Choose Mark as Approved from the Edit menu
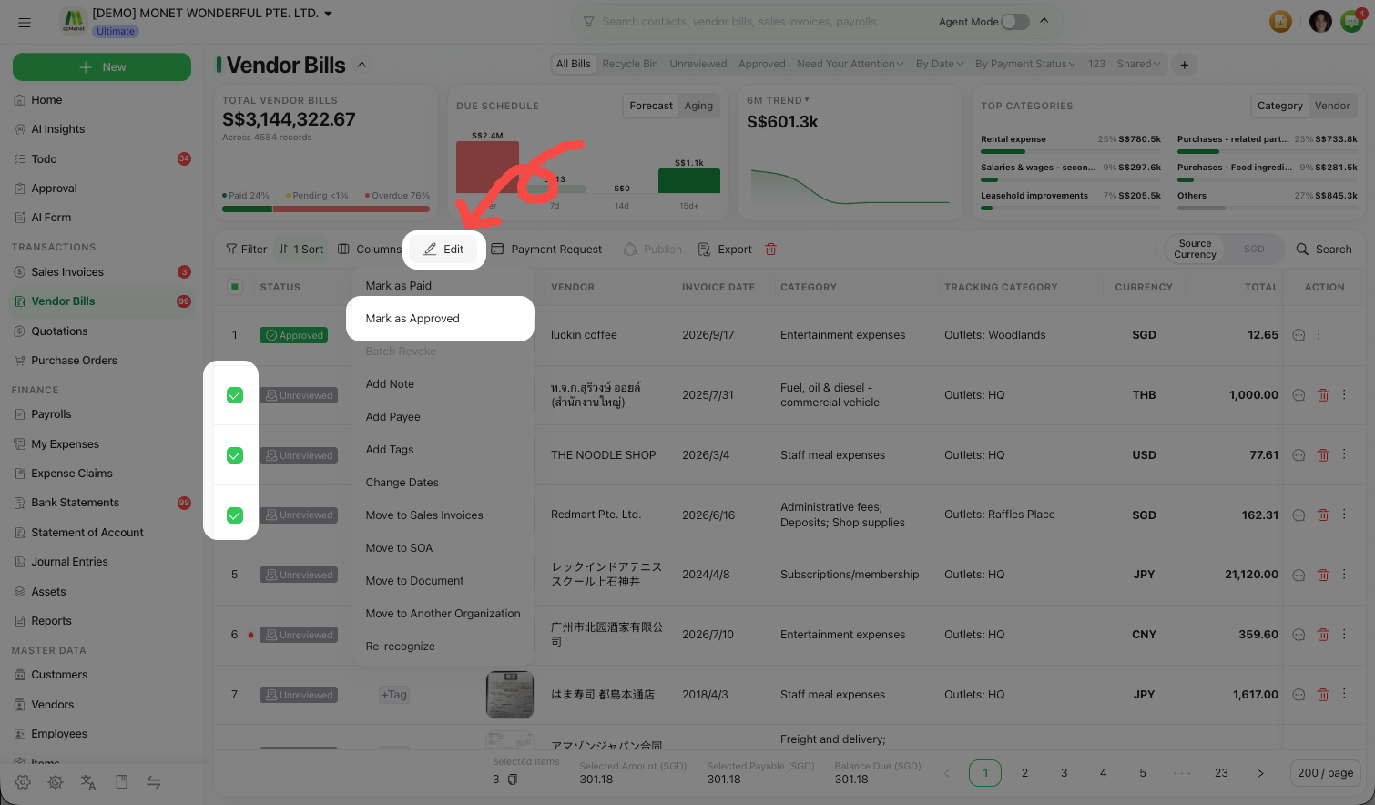1375x805 pixels. 441,319
